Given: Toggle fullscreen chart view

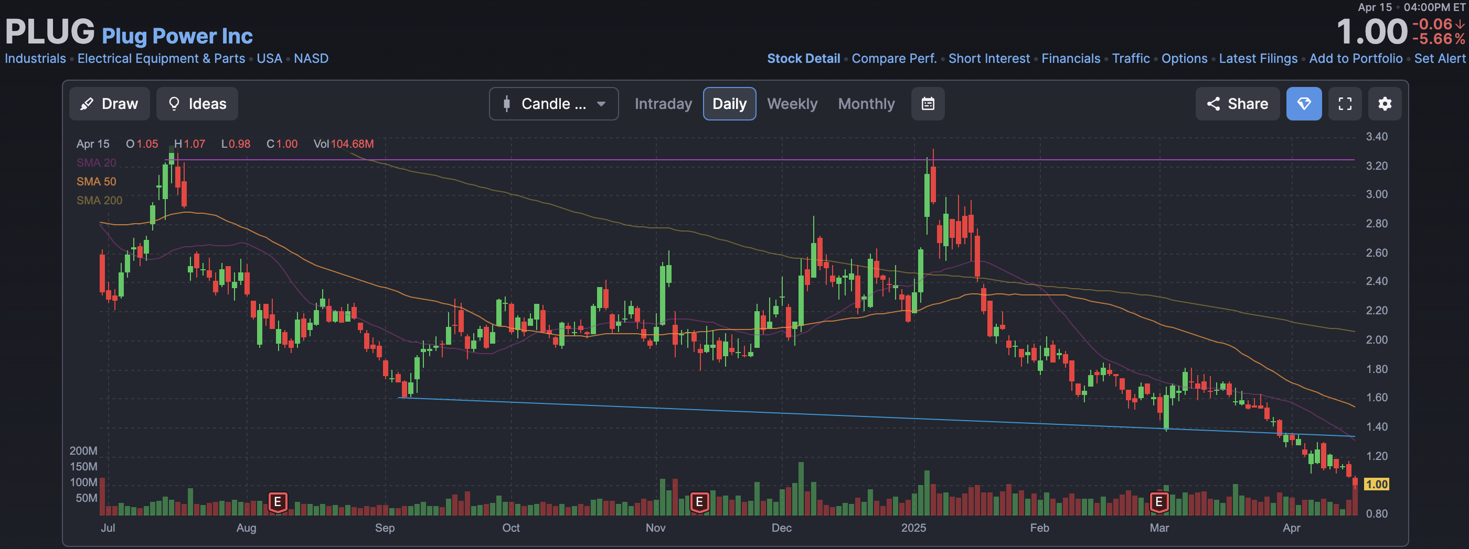Looking at the screenshot, I should click(1345, 104).
